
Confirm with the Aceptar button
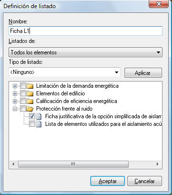pyautogui.click(x=108, y=181)
